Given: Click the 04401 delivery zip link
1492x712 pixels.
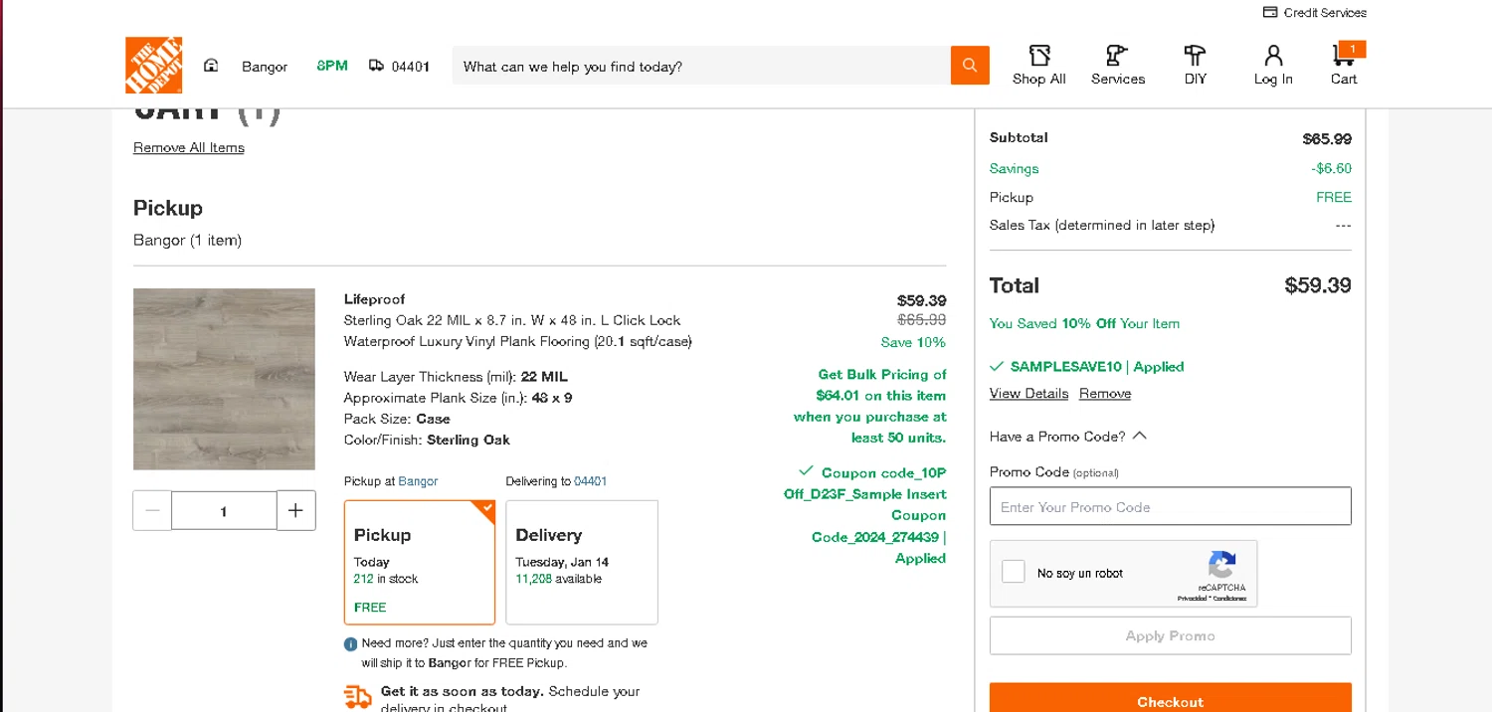Looking at the screenshot, I should 590,481.
